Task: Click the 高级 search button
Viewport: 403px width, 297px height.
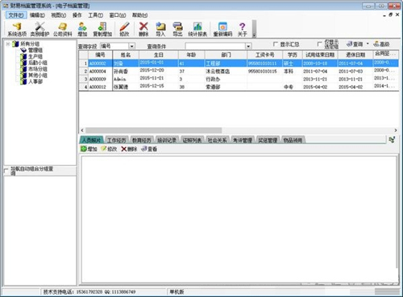Action: [x=381, y=44]
